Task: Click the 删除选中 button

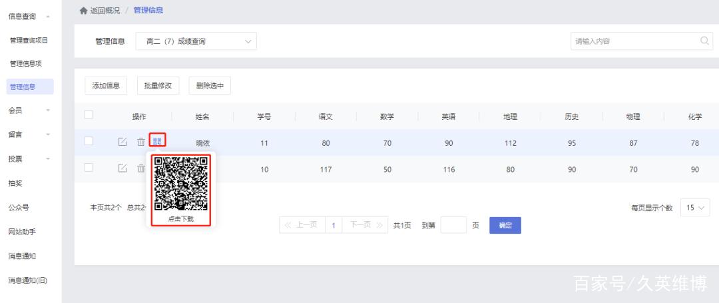Action: pos(210,86)
